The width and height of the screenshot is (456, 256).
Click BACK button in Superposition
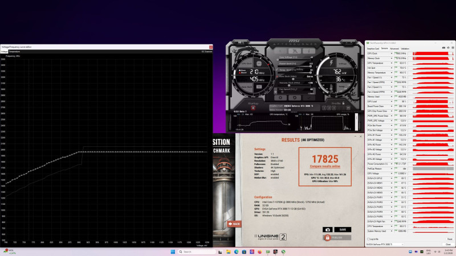(234, 224)
